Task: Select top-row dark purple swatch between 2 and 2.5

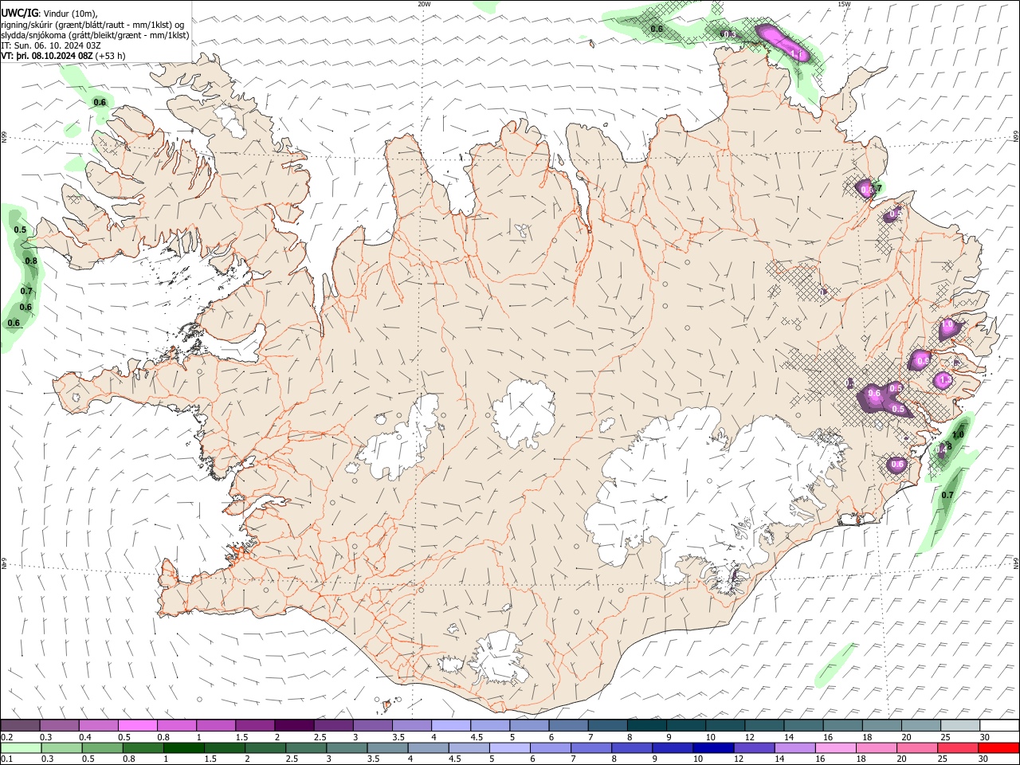Action: tap(294, 726)
